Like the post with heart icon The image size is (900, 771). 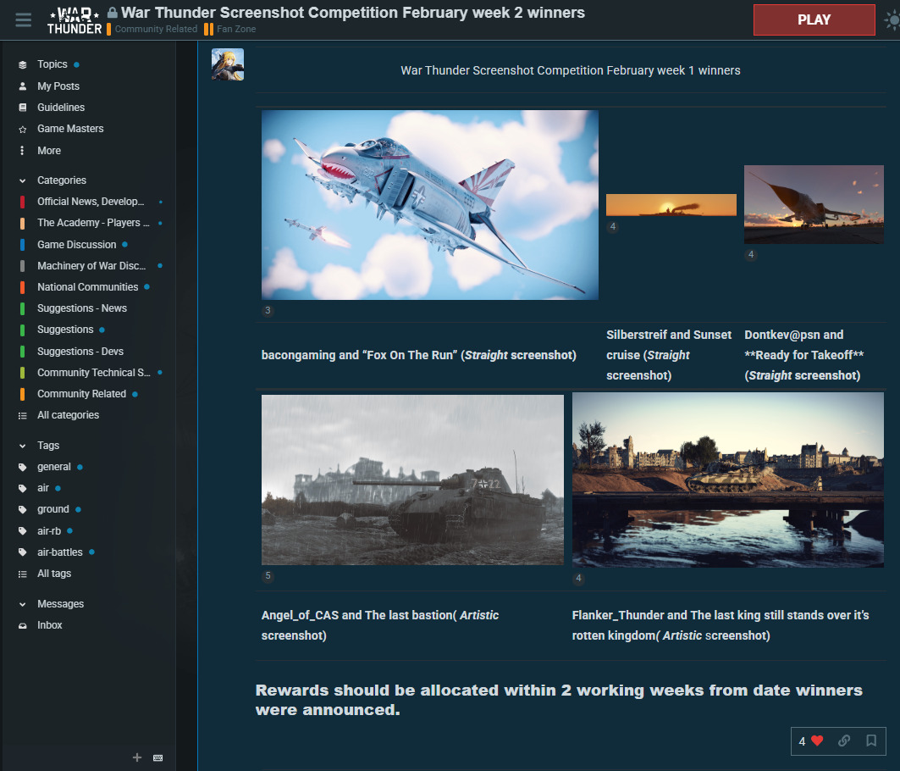(816, 741)
